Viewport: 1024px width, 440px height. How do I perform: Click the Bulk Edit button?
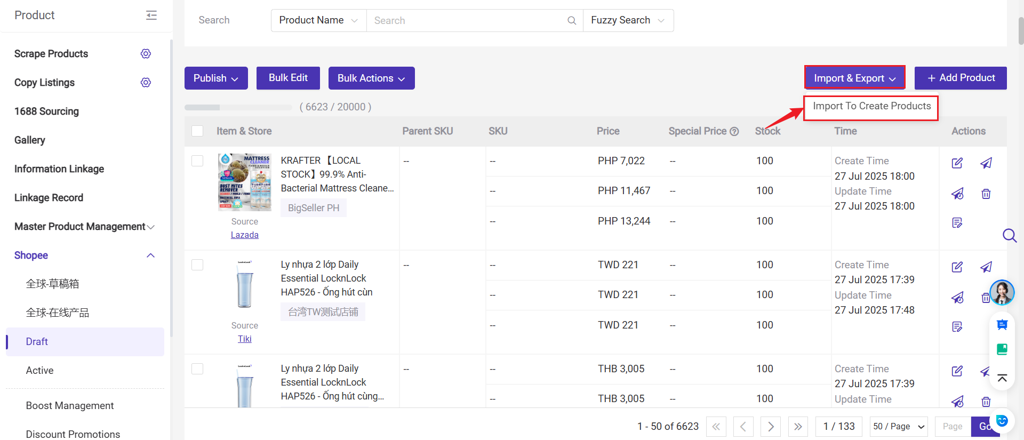tap(288, 78)
